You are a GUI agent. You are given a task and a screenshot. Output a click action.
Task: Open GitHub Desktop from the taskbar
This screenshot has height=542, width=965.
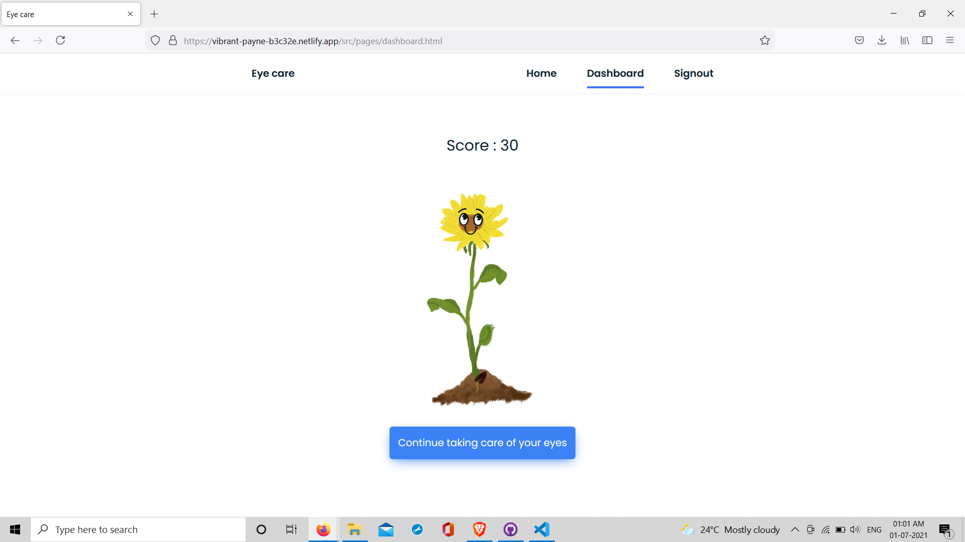[x=511, y=529]
